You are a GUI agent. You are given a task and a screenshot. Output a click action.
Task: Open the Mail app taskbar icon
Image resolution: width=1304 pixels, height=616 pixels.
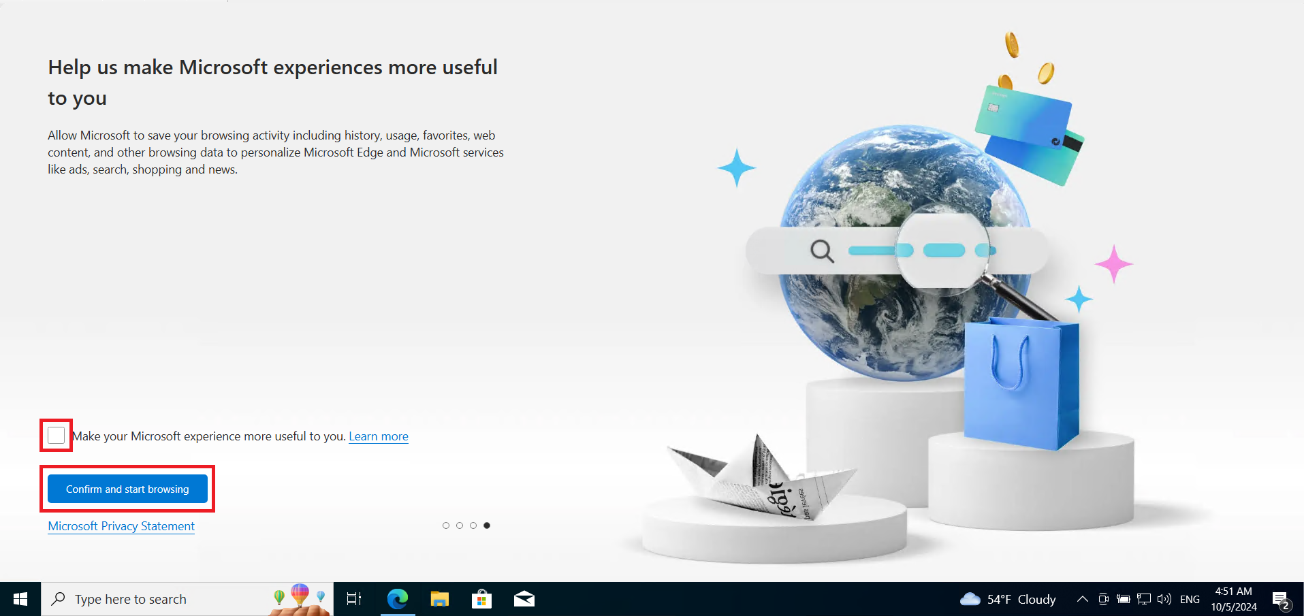click(524, 599)
